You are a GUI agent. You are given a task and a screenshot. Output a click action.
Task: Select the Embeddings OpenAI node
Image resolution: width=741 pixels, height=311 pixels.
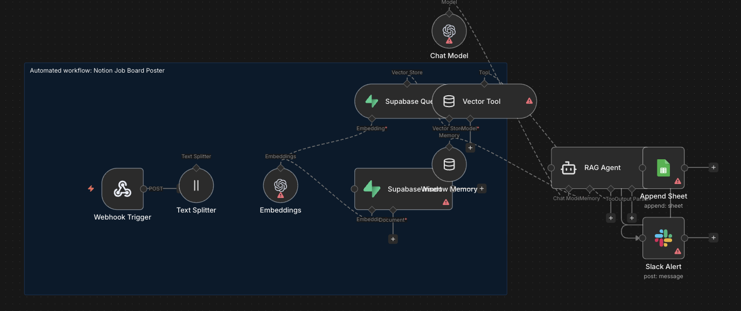coord(280,186)
